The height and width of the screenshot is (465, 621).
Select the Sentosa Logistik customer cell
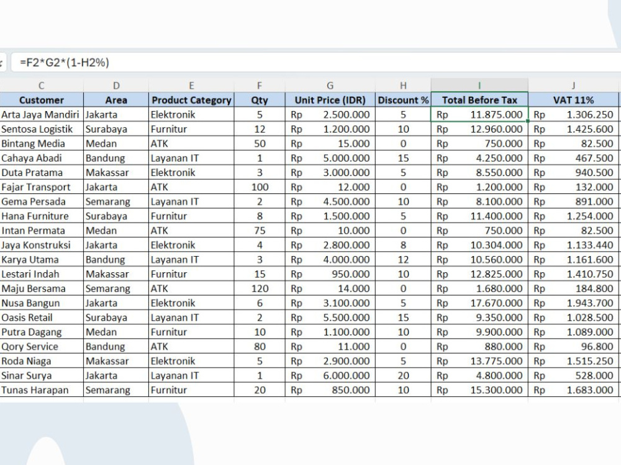pyautogui.click(x=42, y=130)
